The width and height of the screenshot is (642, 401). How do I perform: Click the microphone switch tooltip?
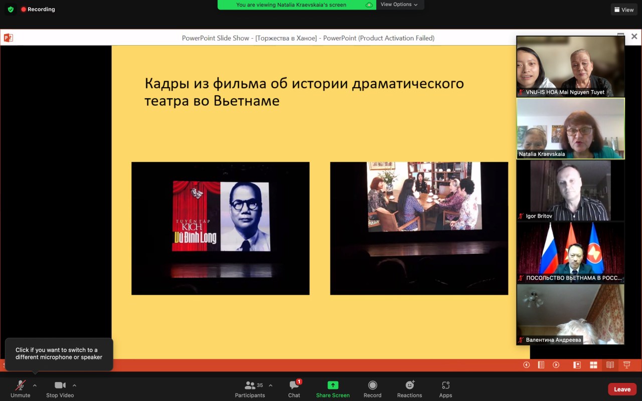(59, 354)
